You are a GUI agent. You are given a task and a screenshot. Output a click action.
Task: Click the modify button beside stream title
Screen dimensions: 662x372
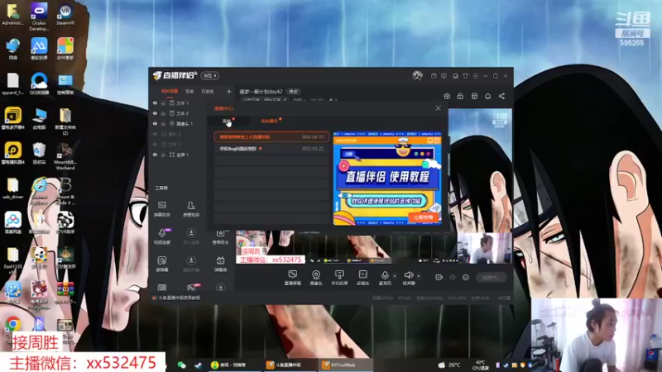293,92
